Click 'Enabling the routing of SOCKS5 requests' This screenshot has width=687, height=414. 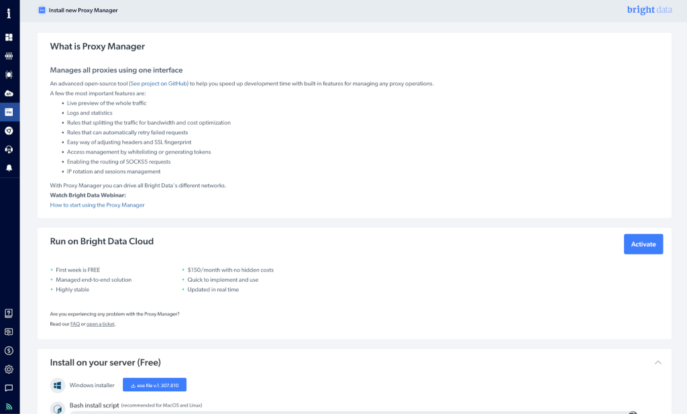click(x=119, y=162)
